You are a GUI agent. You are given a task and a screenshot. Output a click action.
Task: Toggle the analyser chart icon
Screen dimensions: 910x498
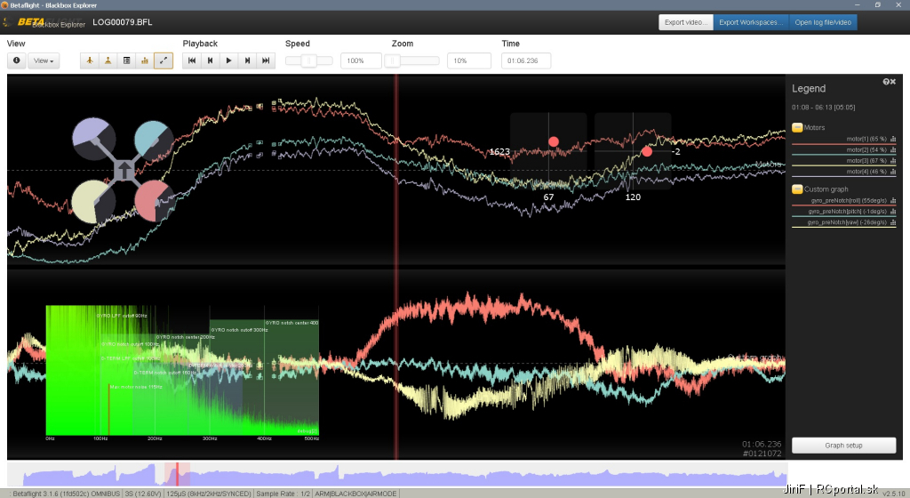145,60
